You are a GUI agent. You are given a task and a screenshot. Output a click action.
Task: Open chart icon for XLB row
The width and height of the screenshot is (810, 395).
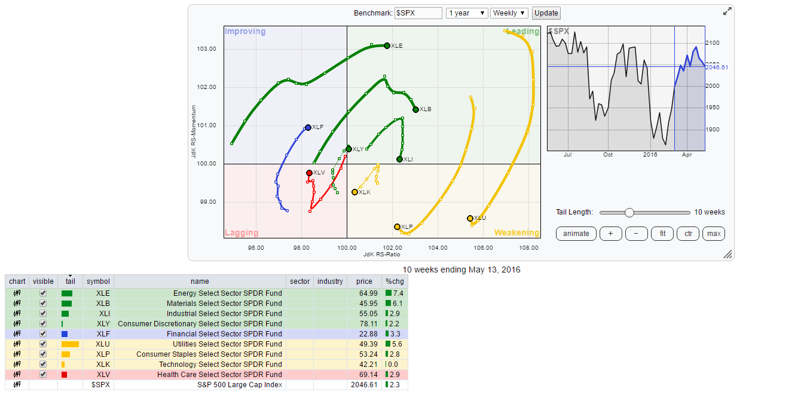coord(17,304)
